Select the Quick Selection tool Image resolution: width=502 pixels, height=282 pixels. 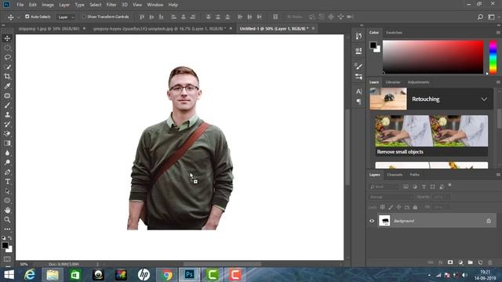tap(7, 67)
